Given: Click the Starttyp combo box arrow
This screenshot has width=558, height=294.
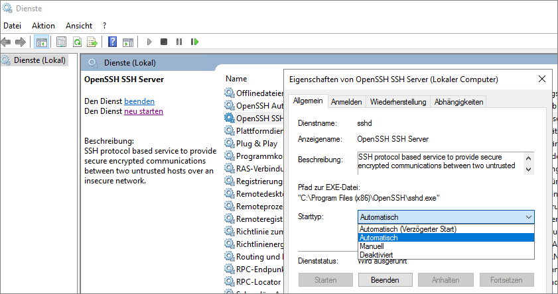Looking at the screenshot, I should point(529,217).
